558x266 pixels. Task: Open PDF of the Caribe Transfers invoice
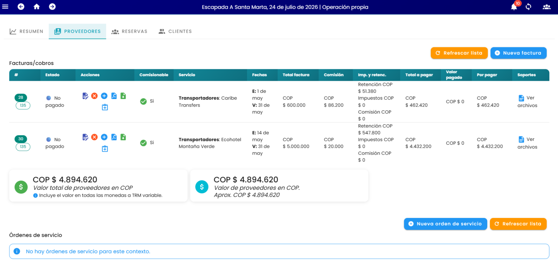click(114, 96)
